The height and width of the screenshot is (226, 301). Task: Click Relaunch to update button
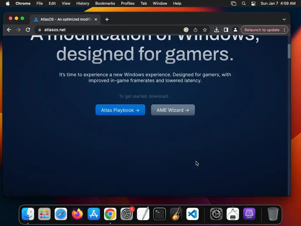(262, 30)
